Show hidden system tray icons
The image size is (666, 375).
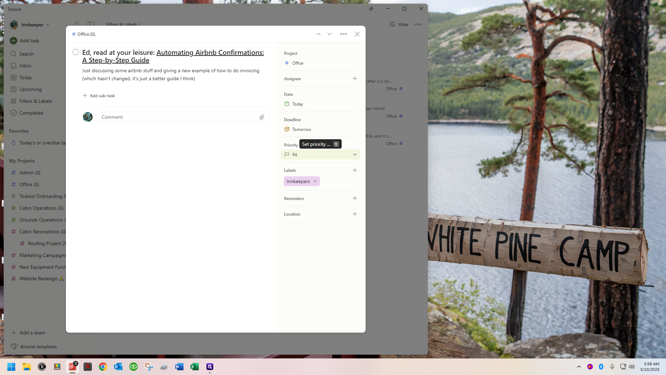579,367
